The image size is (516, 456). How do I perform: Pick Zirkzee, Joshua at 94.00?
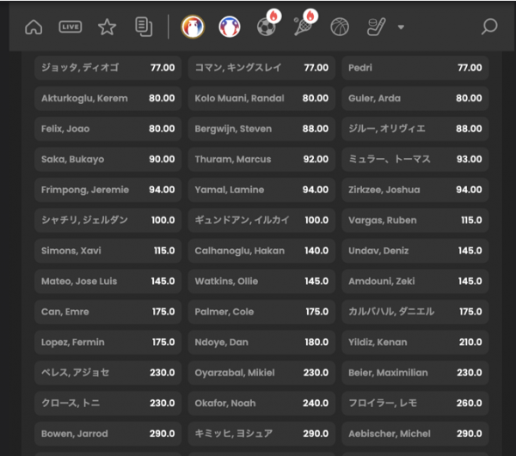pyautogui.click(x=415, y=190)
